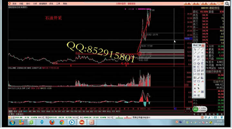Click the red delete drawing tool
Image resolution: width=232 pixels, height=129 pixels.
pyautogui.click(x=195, y=92)
